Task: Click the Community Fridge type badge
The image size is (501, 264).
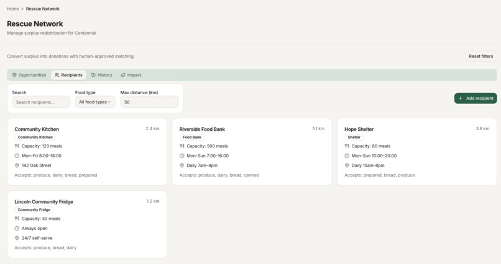Action: coord(34,210)
